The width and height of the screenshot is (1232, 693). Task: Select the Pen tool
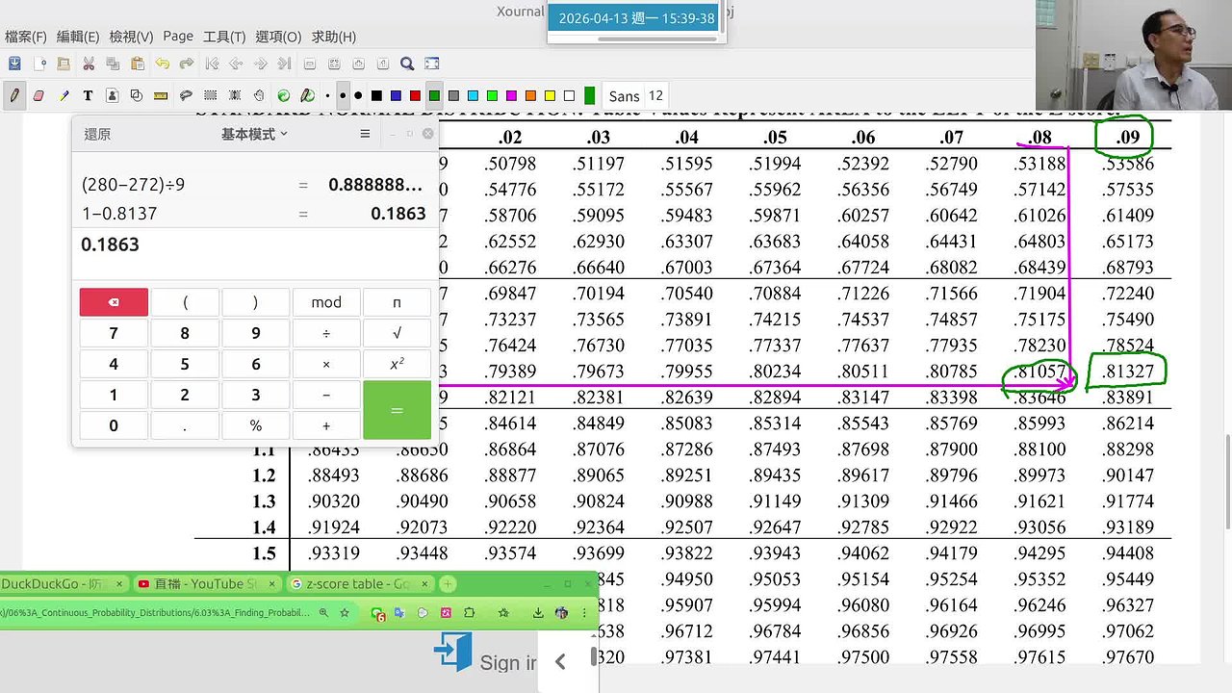point(14,95)
